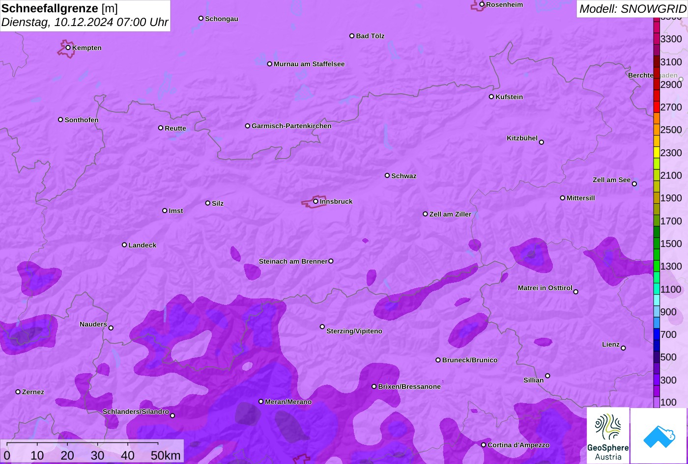The height and width of the screenshot is (464, 688).
Task: Select the Zell am See marker
Action: tap(634, 184)
